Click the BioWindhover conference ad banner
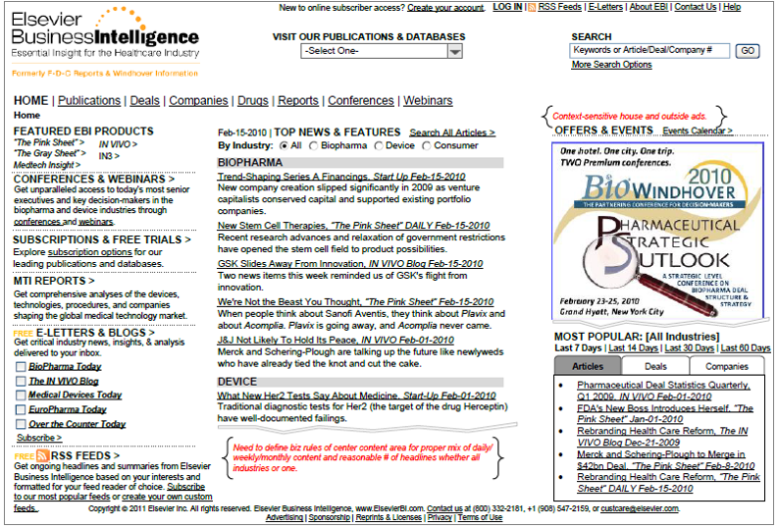The height and width of the screenshot is (528, 778). 657,231
